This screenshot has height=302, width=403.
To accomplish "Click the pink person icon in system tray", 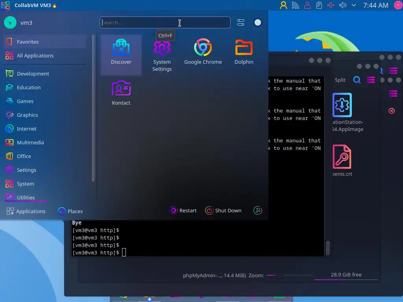I will 307,5.
